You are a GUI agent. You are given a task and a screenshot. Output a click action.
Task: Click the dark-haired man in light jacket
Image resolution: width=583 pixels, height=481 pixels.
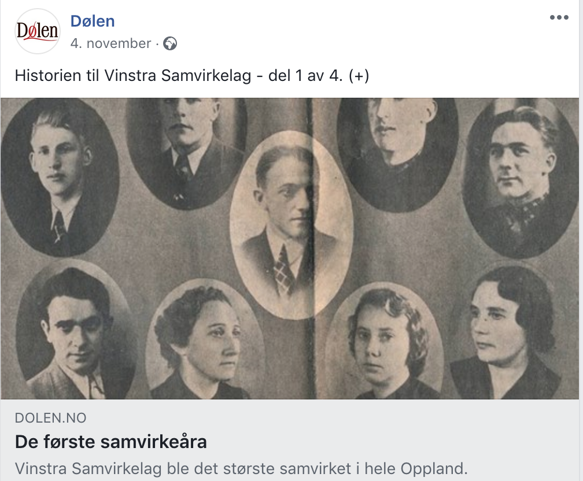pos(75,335)
